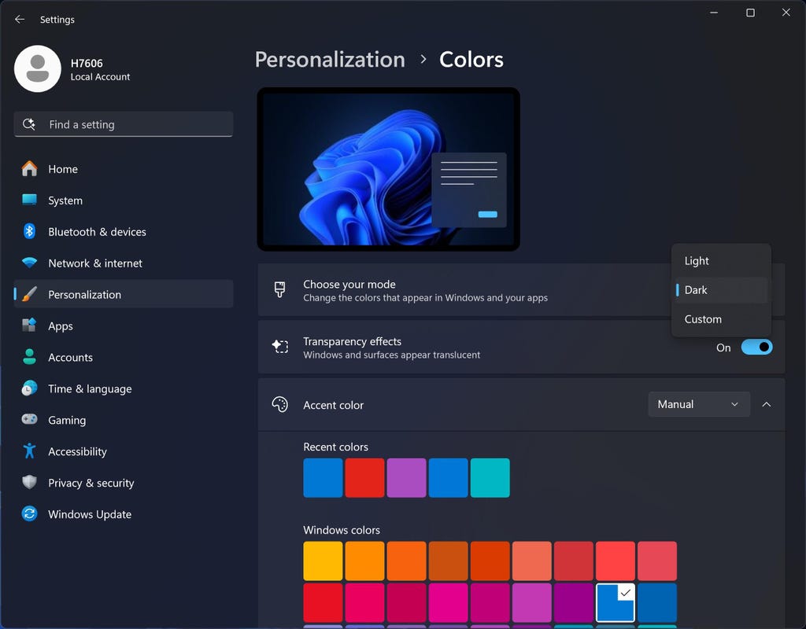Maximize the Settings window
Image resolution: width=806 pixels, height=629 pixels.
750,13
